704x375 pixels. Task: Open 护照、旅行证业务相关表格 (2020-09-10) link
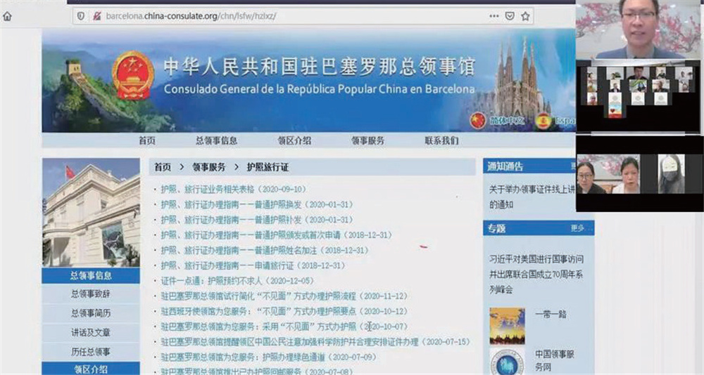click(x=232, y=189)
